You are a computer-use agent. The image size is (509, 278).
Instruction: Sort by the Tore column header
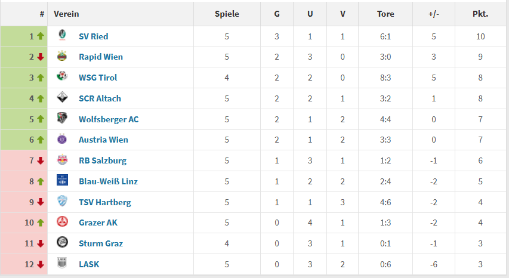coord(385,14)
